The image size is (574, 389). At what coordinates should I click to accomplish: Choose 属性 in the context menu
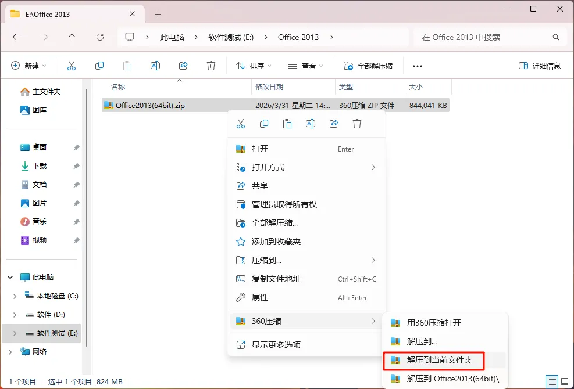point(306,298)
